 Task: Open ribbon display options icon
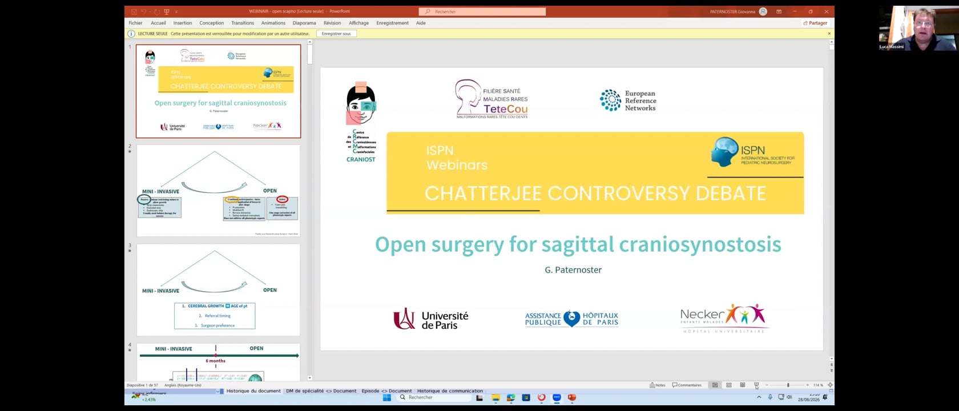[779, 11]
